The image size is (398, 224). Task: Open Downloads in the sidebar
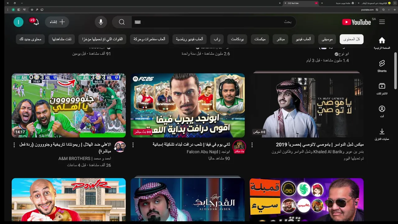tap(382, 134)
